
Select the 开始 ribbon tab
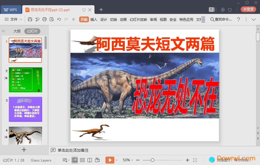84,19
